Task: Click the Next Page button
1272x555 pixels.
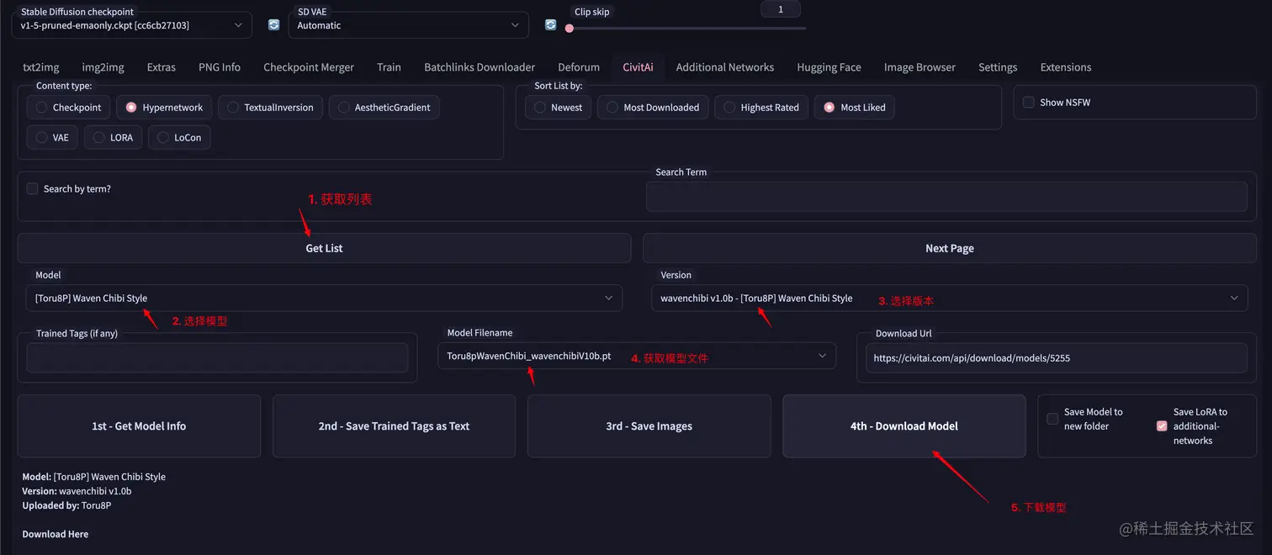Action: [949, 248]
